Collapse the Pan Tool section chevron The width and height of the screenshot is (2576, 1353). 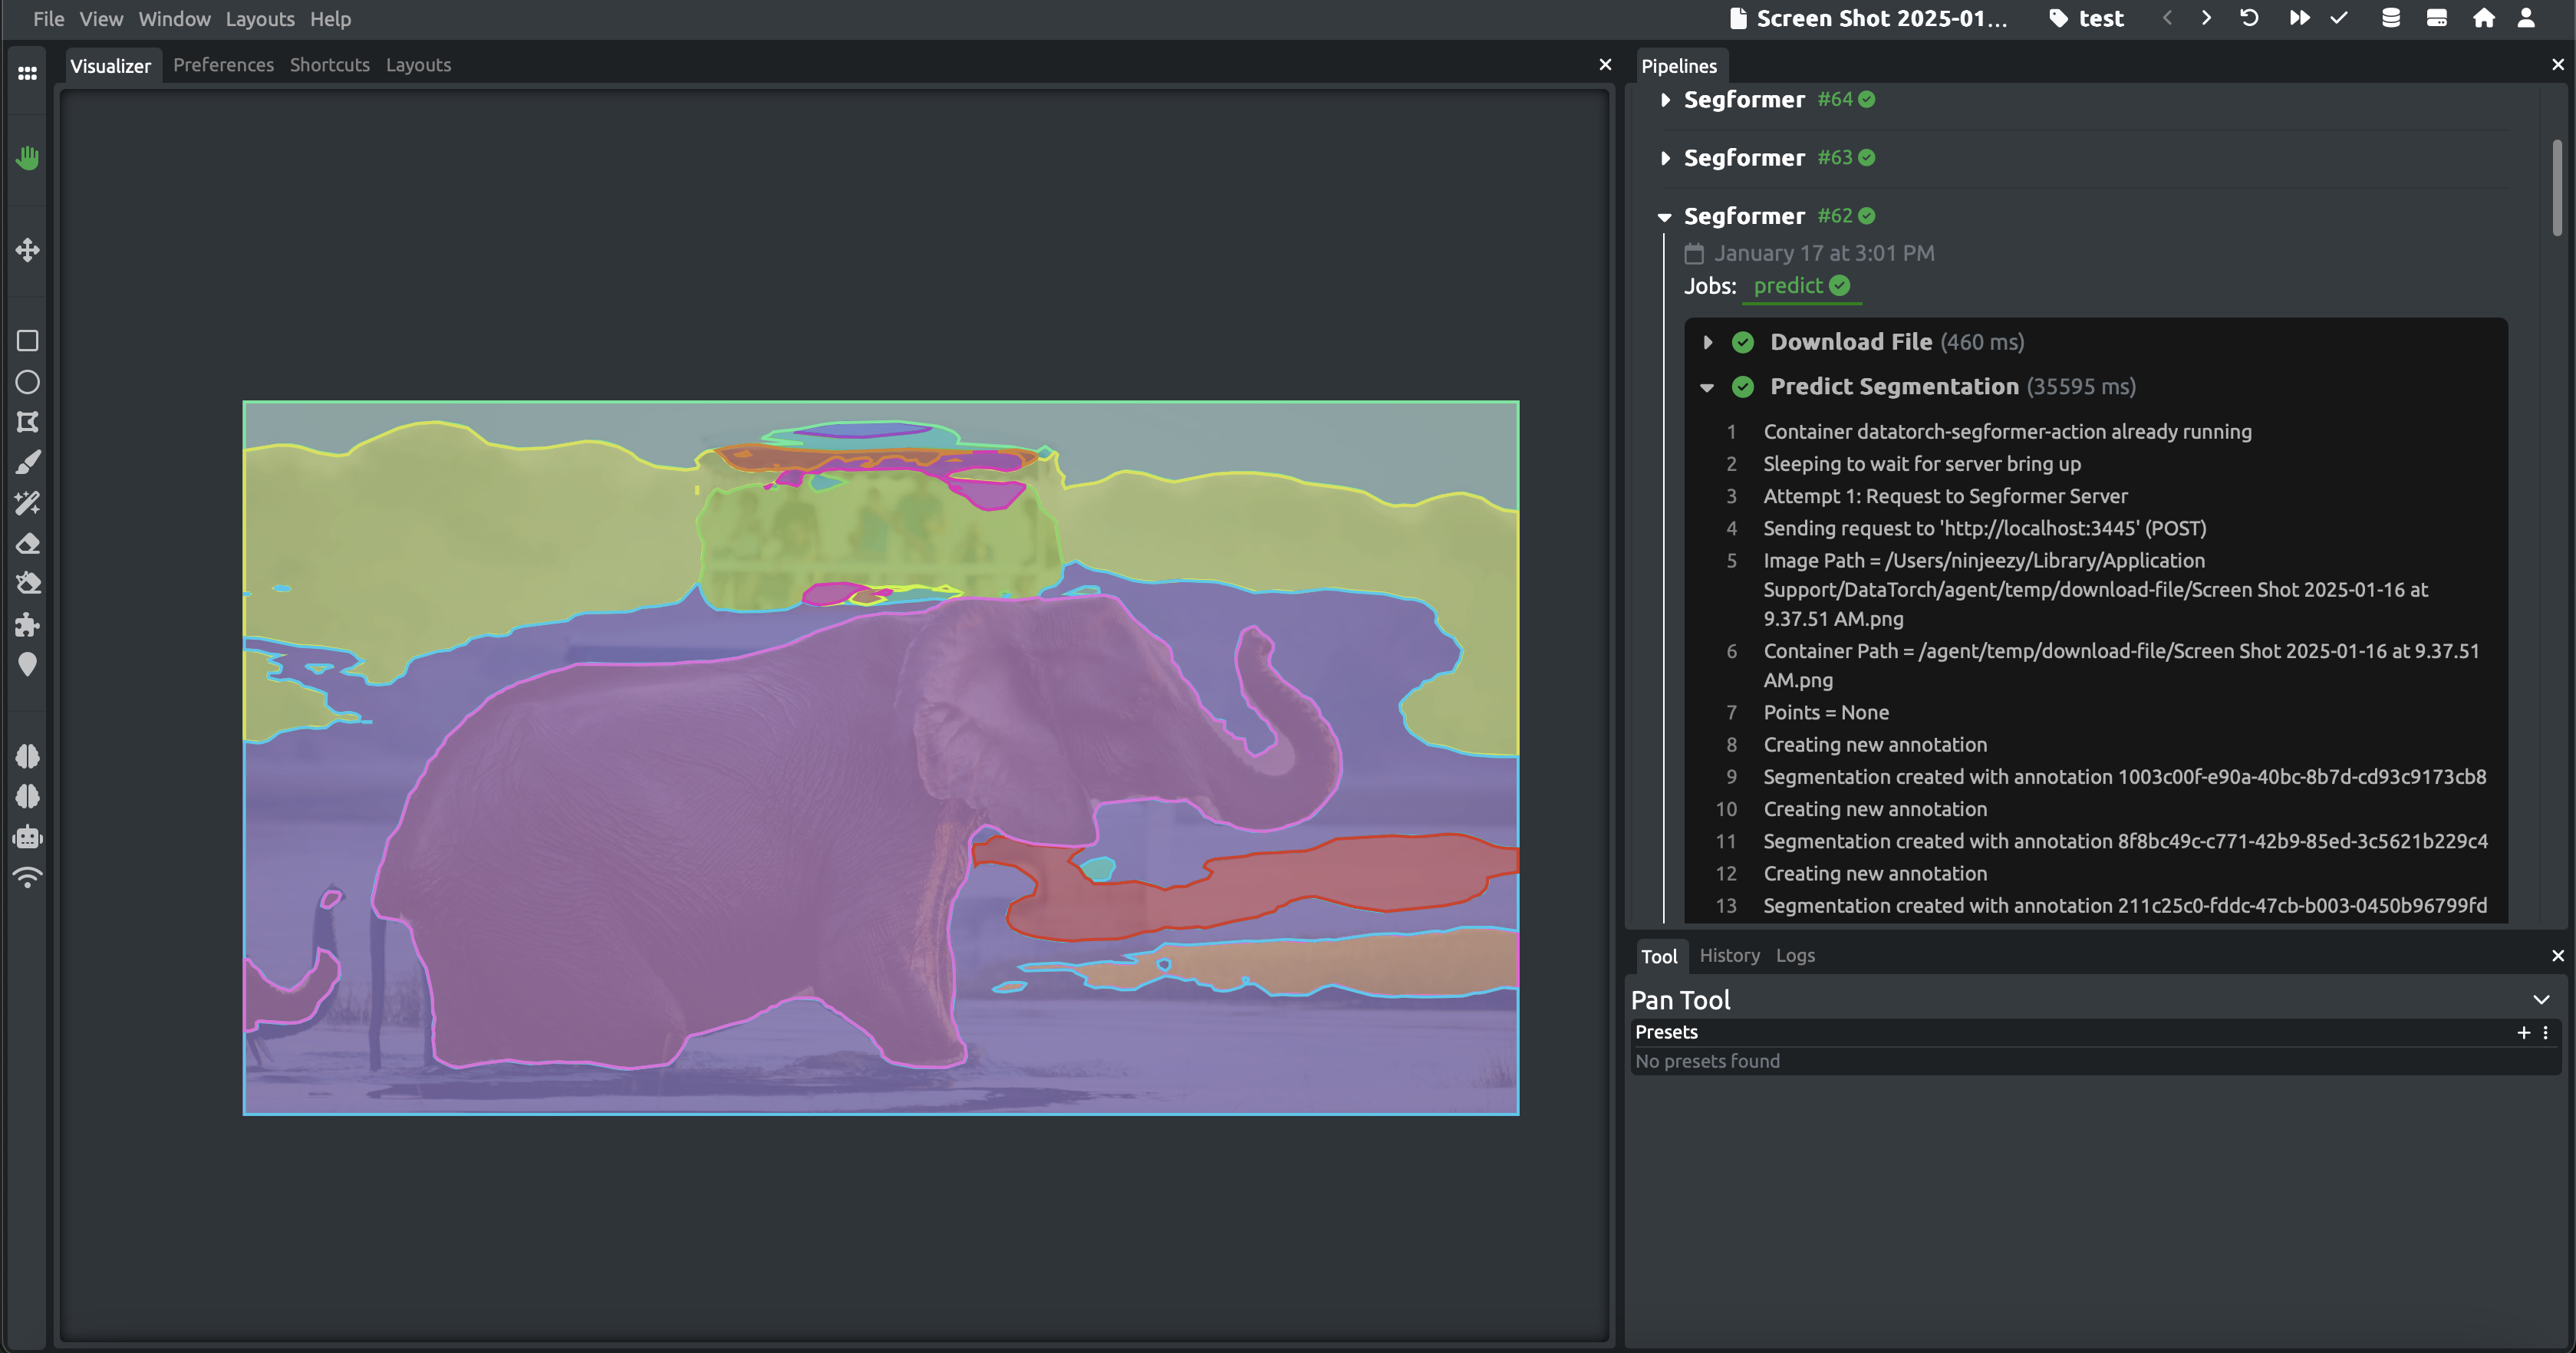tap(2541, 1000)
